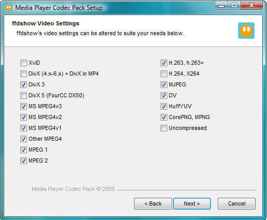
Task: Check DivX (4.x-6.x) + DivX in MP4
Action: coord(23,74)
